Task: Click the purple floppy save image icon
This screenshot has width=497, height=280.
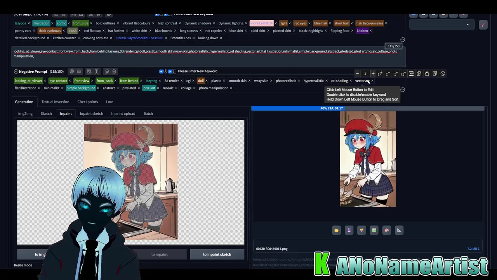Action: [349, 230]
